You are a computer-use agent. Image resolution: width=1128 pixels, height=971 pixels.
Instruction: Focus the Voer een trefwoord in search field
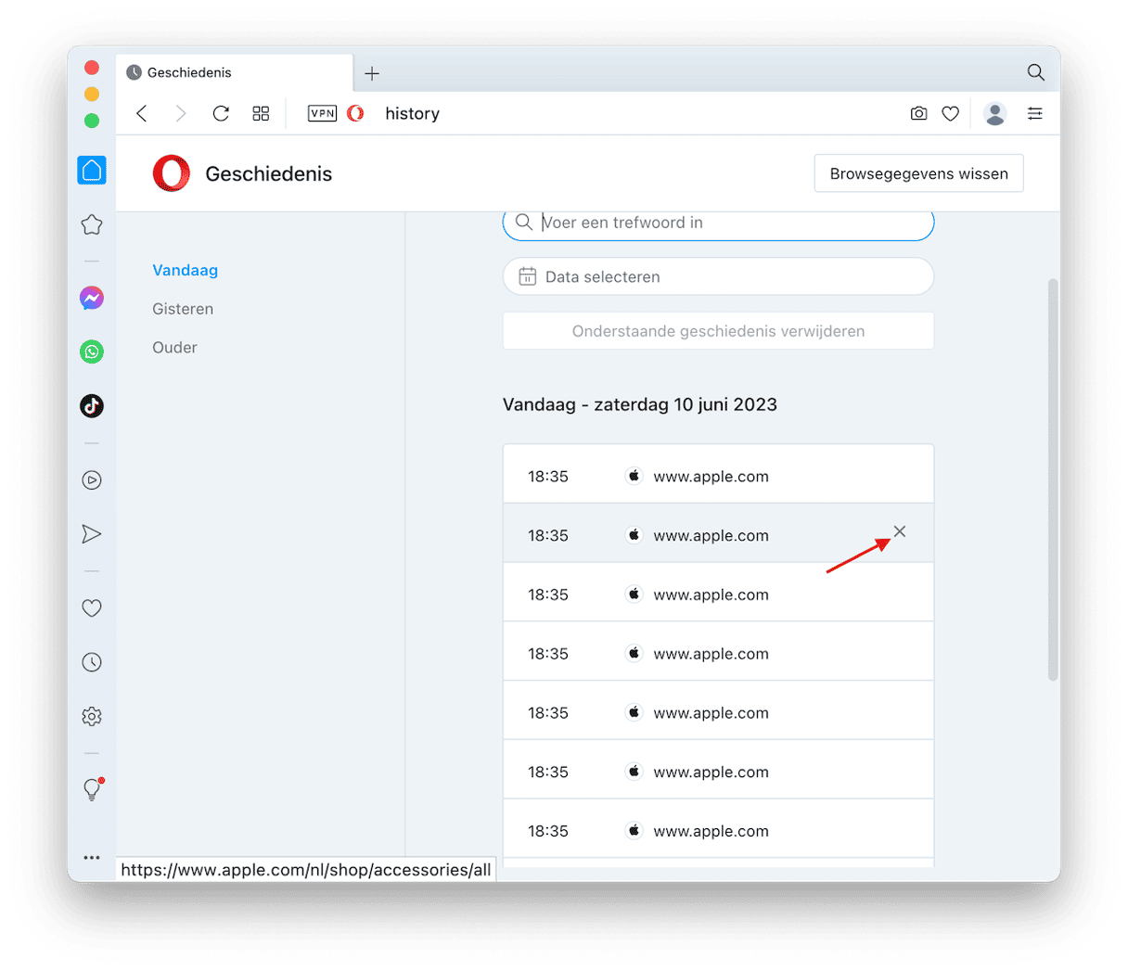click(718, 223)
